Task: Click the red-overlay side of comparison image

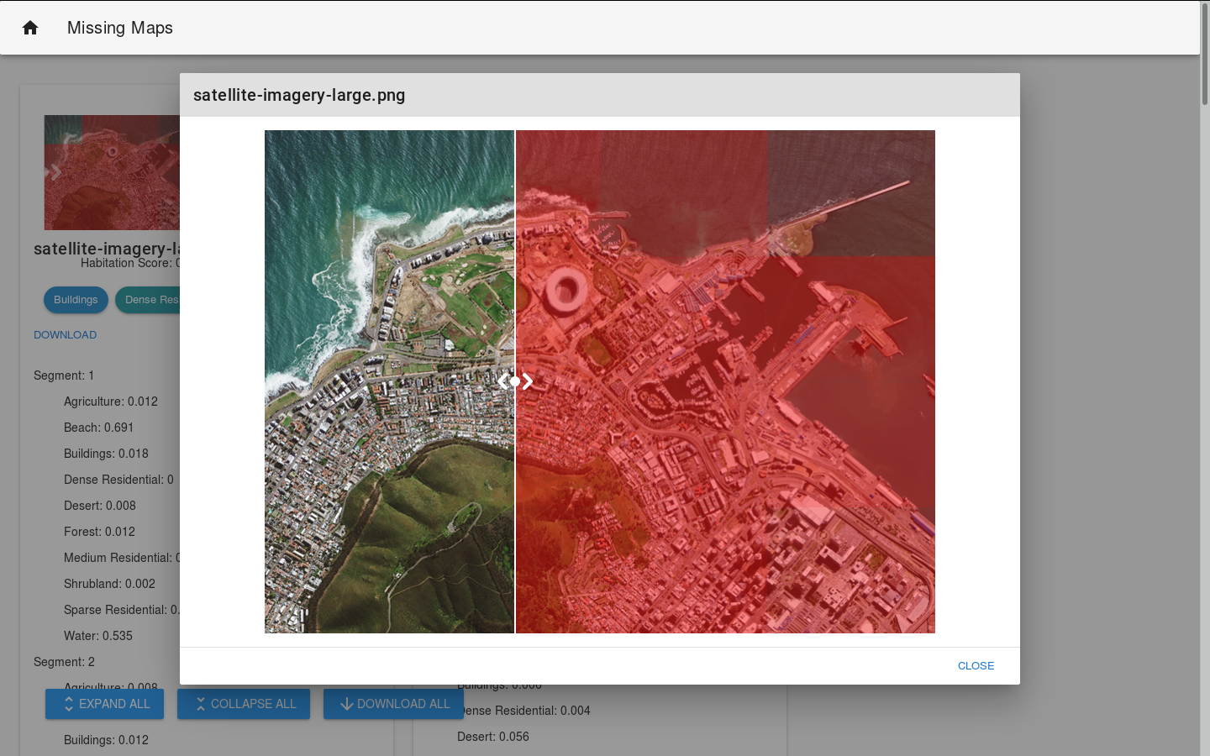Action: (x=725, y=381)
